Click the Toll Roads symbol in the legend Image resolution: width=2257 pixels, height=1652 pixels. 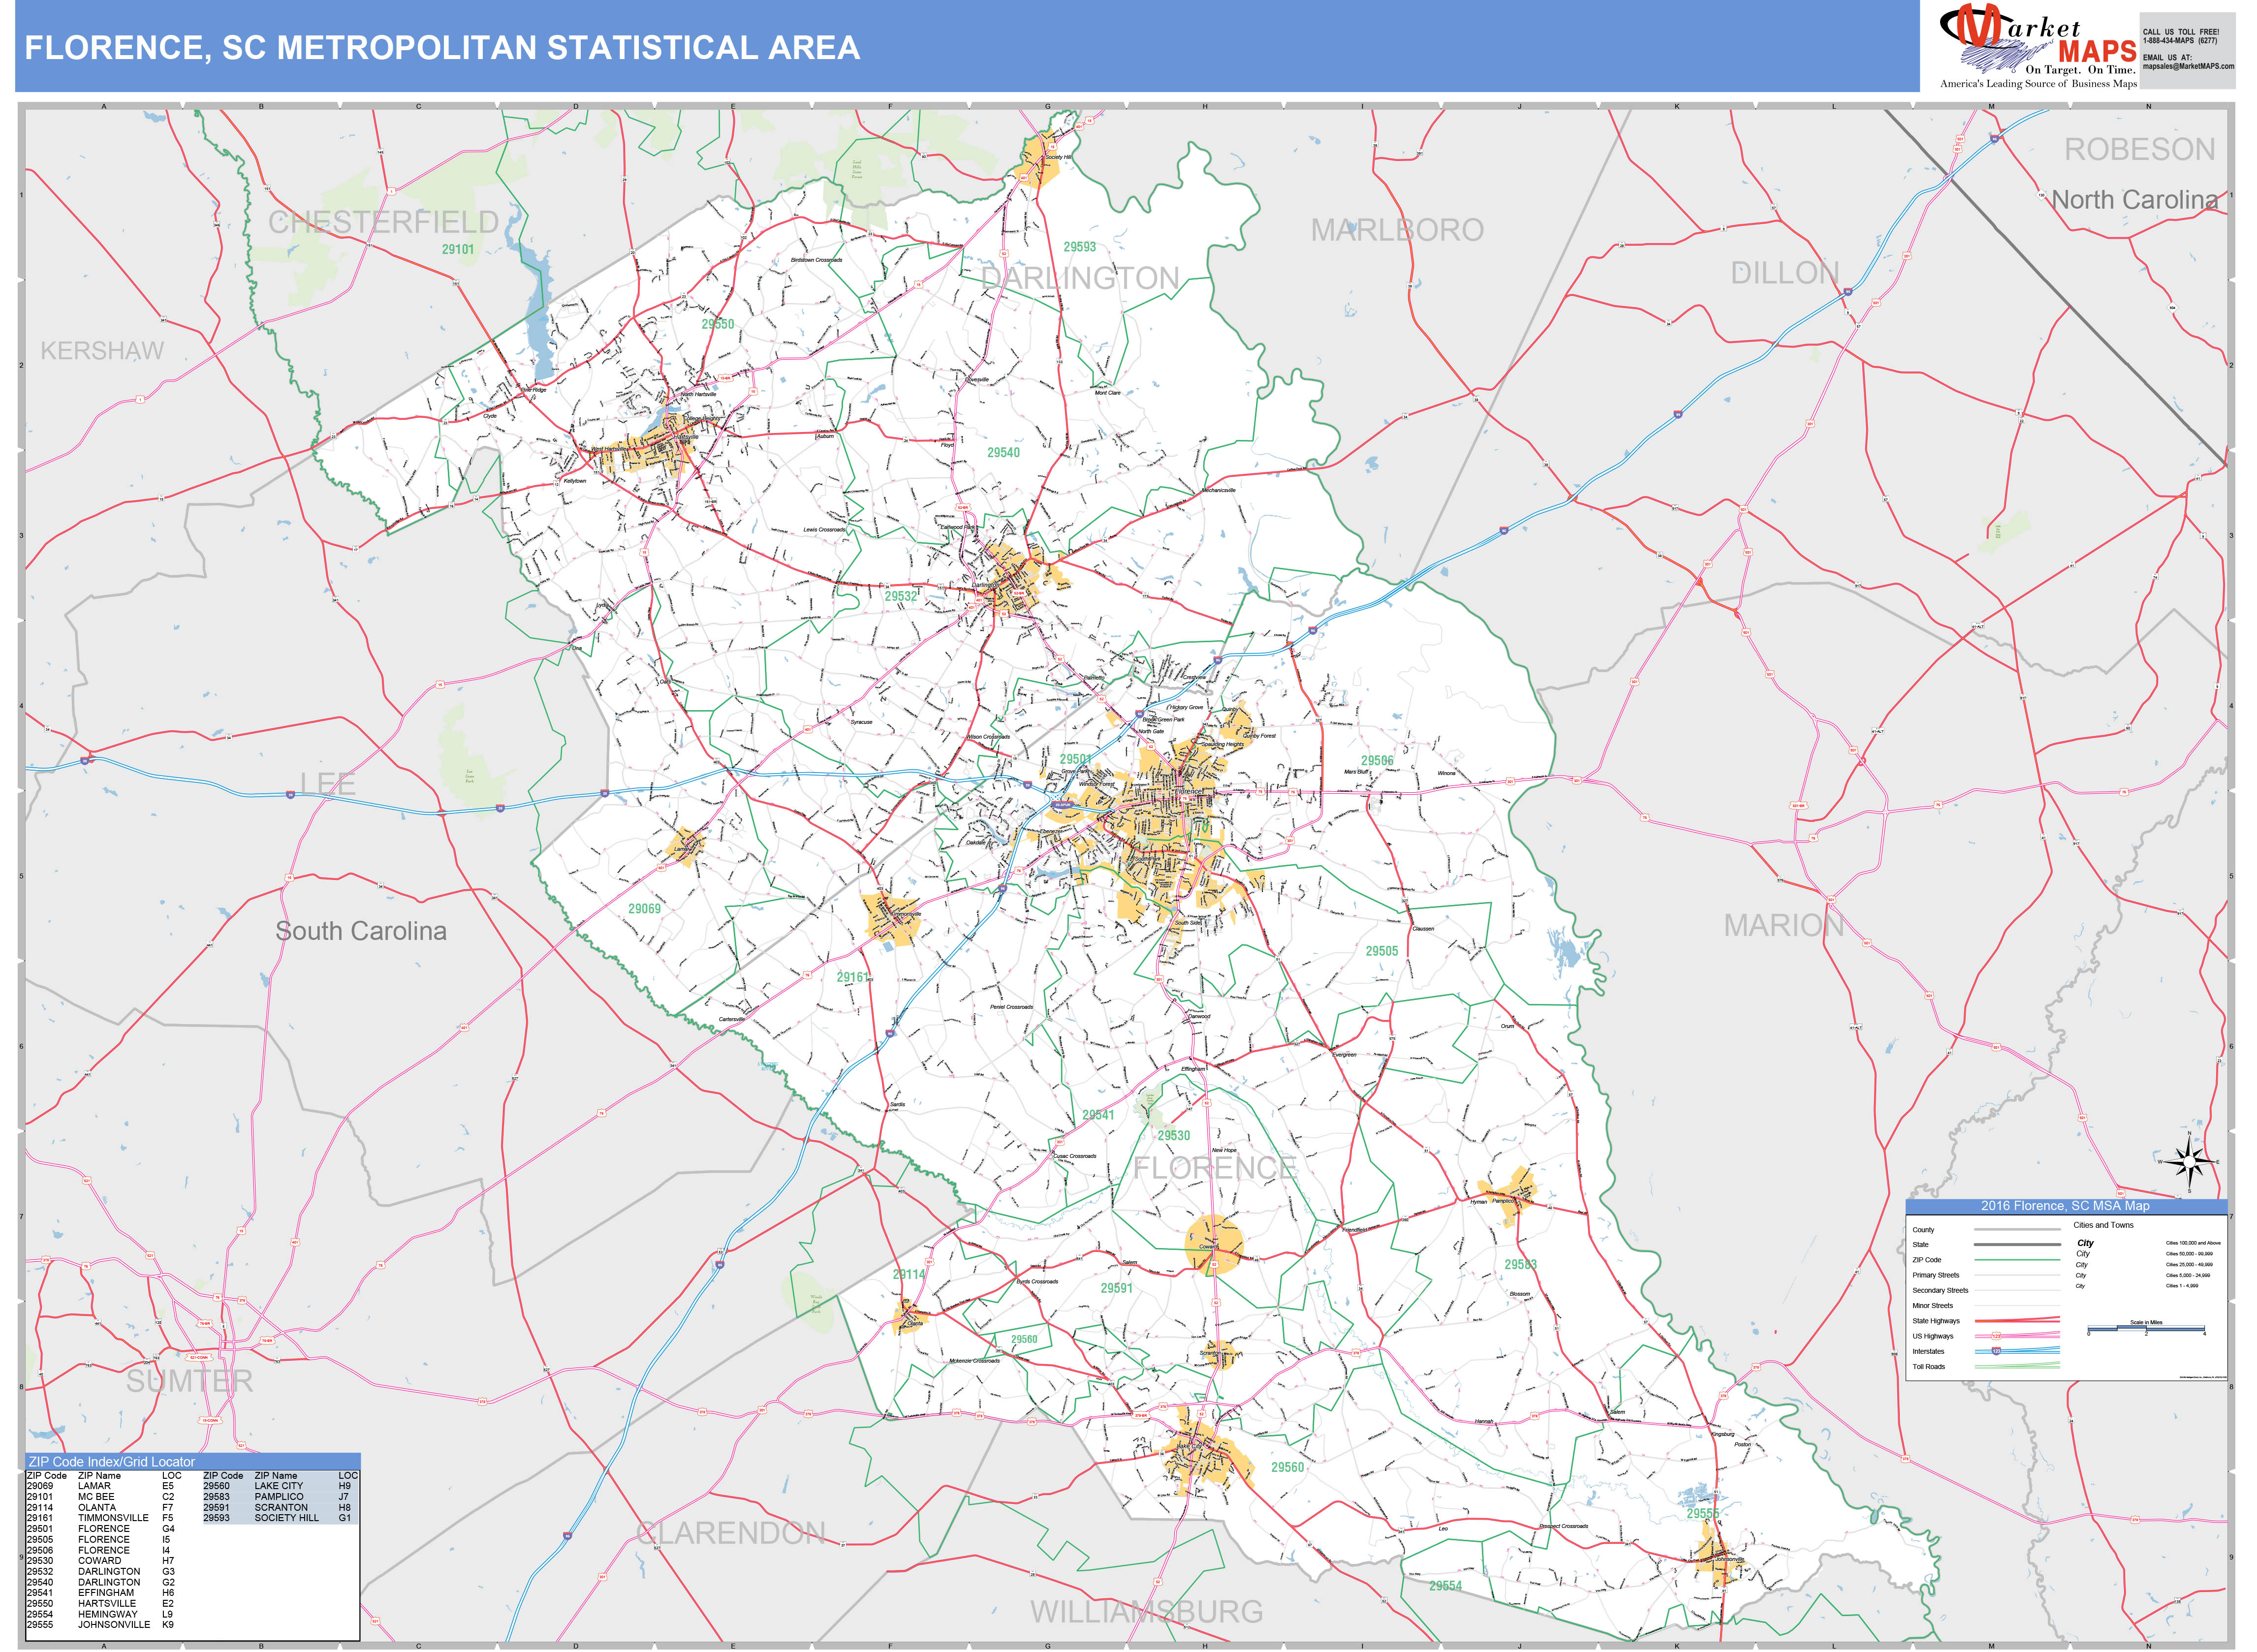[2018, 1367]
